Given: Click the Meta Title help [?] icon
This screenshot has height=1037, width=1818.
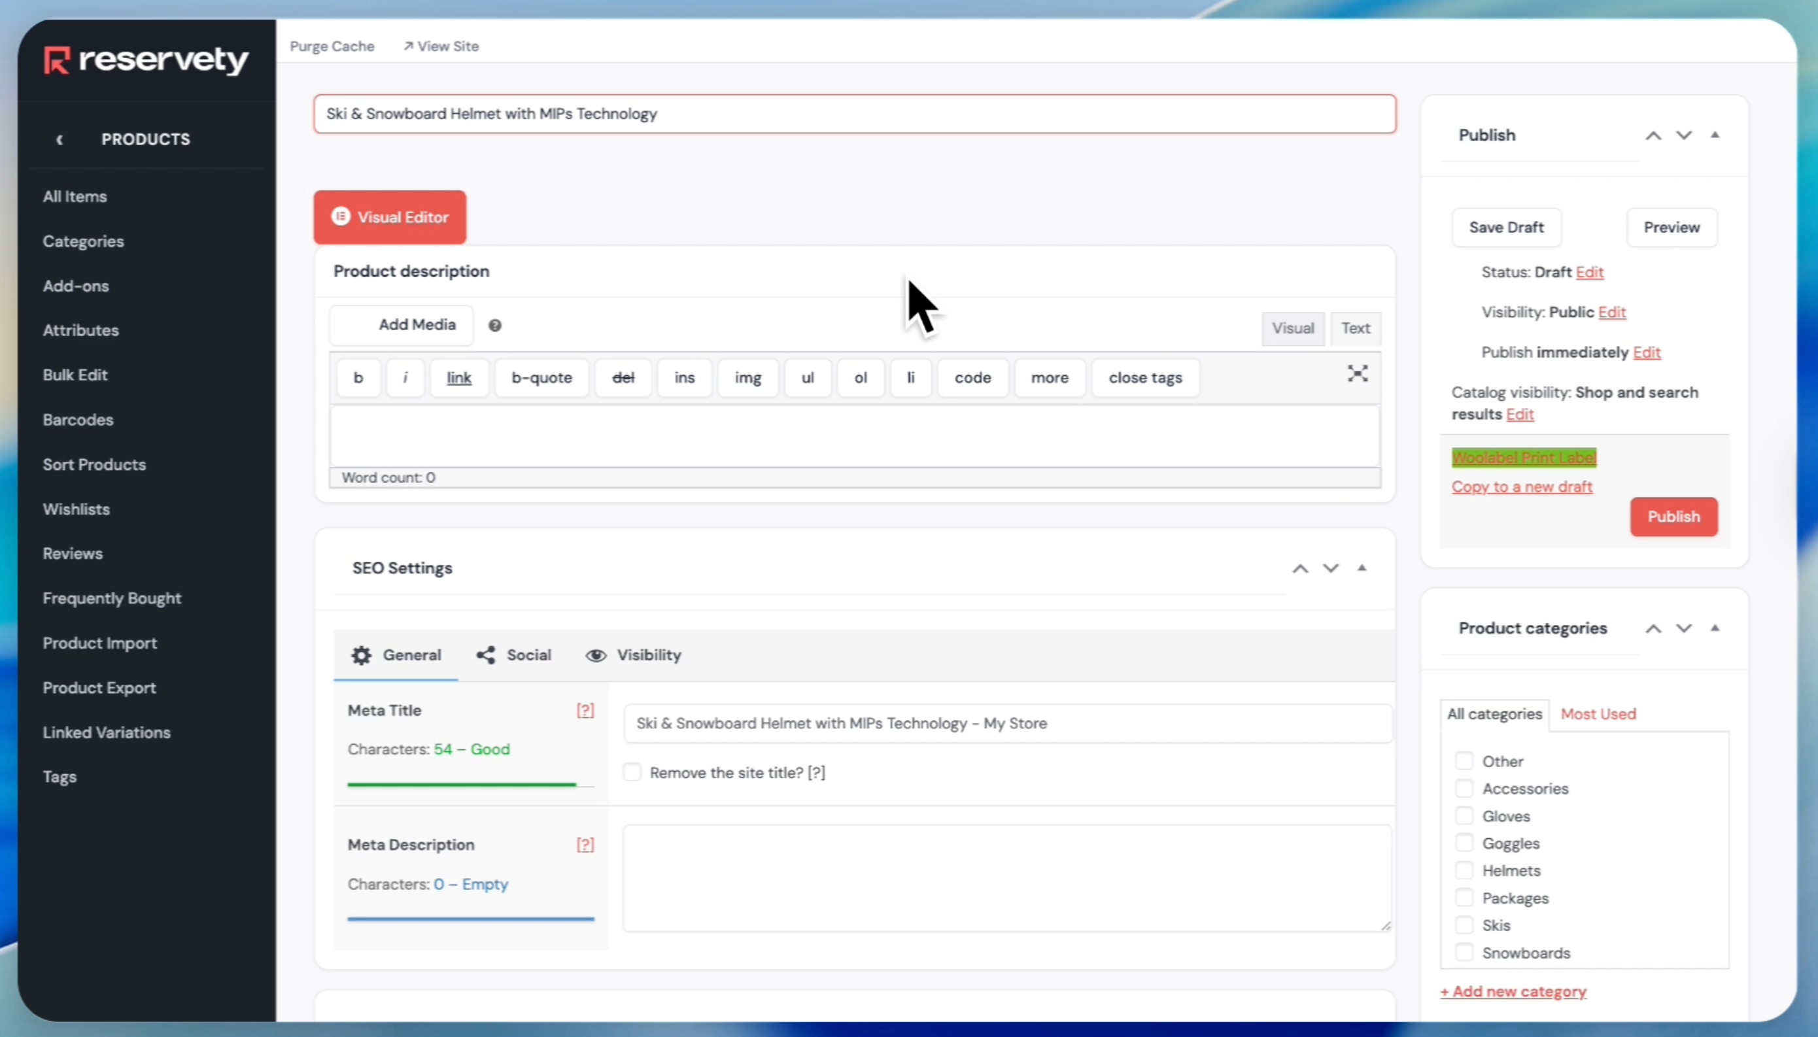Looking at the screenshot, I should (585, 710).
